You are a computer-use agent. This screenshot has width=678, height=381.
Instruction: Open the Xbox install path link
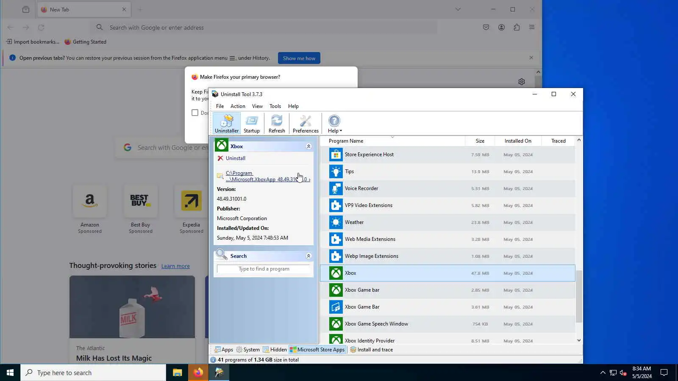[268, 176]
